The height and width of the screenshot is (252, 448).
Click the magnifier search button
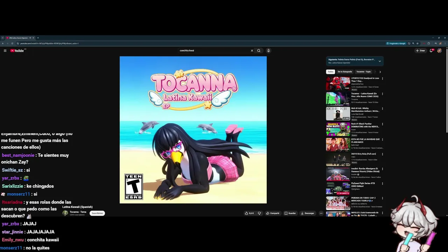[x=259, y=50]
